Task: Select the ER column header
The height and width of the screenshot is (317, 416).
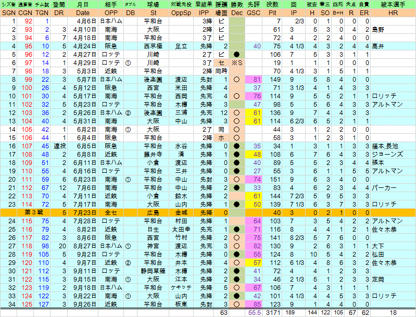Action: 364,12
